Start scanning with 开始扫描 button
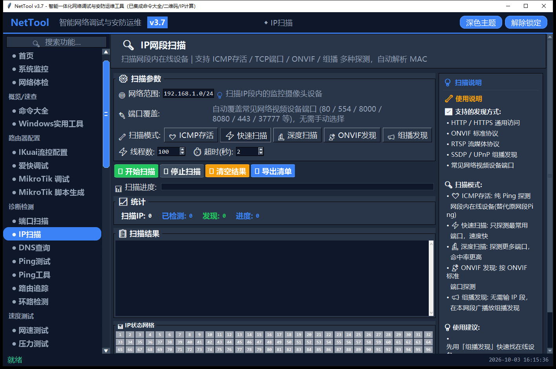 [x=136, y=171]
